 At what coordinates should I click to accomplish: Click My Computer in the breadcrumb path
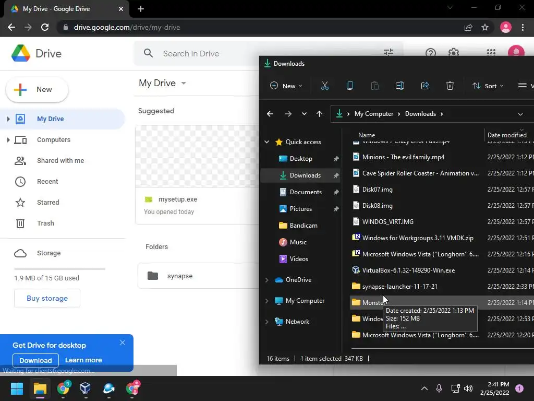373,114
